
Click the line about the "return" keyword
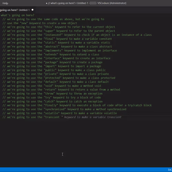pyautogui.click(x=61, y=89)
